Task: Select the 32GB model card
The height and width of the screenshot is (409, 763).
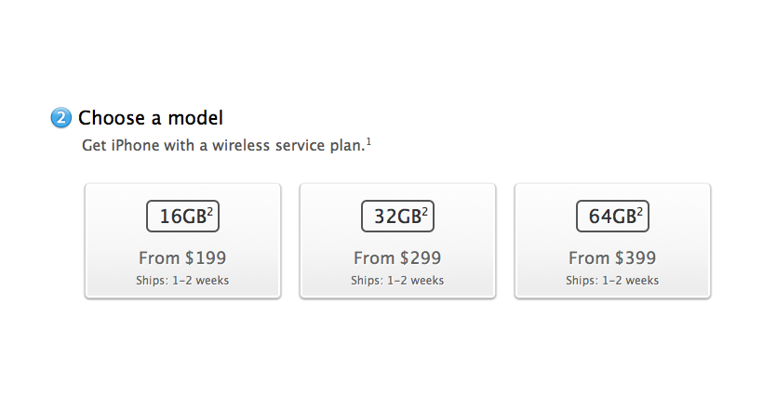Action: point(398,241)
